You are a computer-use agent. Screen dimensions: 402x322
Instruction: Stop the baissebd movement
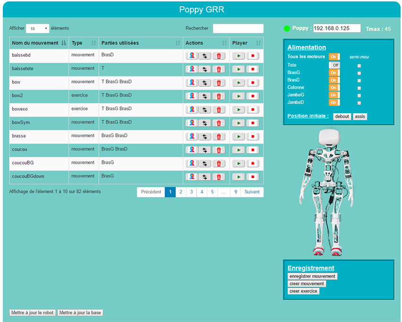[x=253, y=56]
